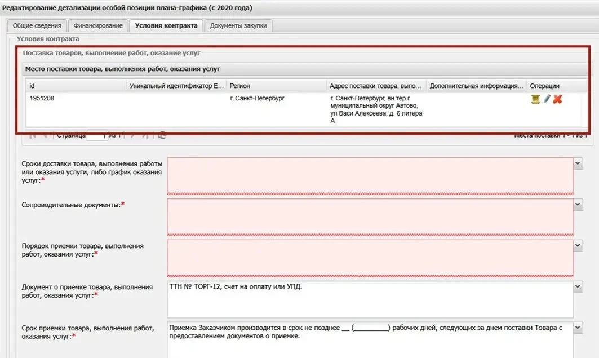Select the Условия контракта tab
Image resolution: width=599 pixels, height=358 pixels.
click(x=166, y=25)
